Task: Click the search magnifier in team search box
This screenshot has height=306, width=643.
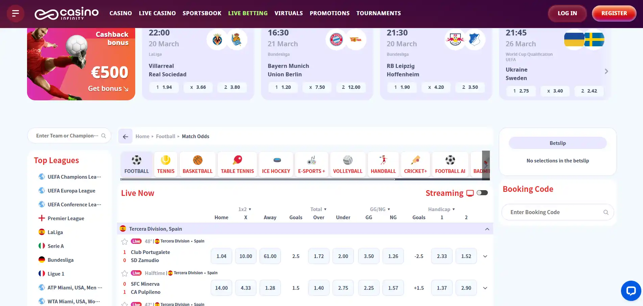Action: [x=104, y=136]
